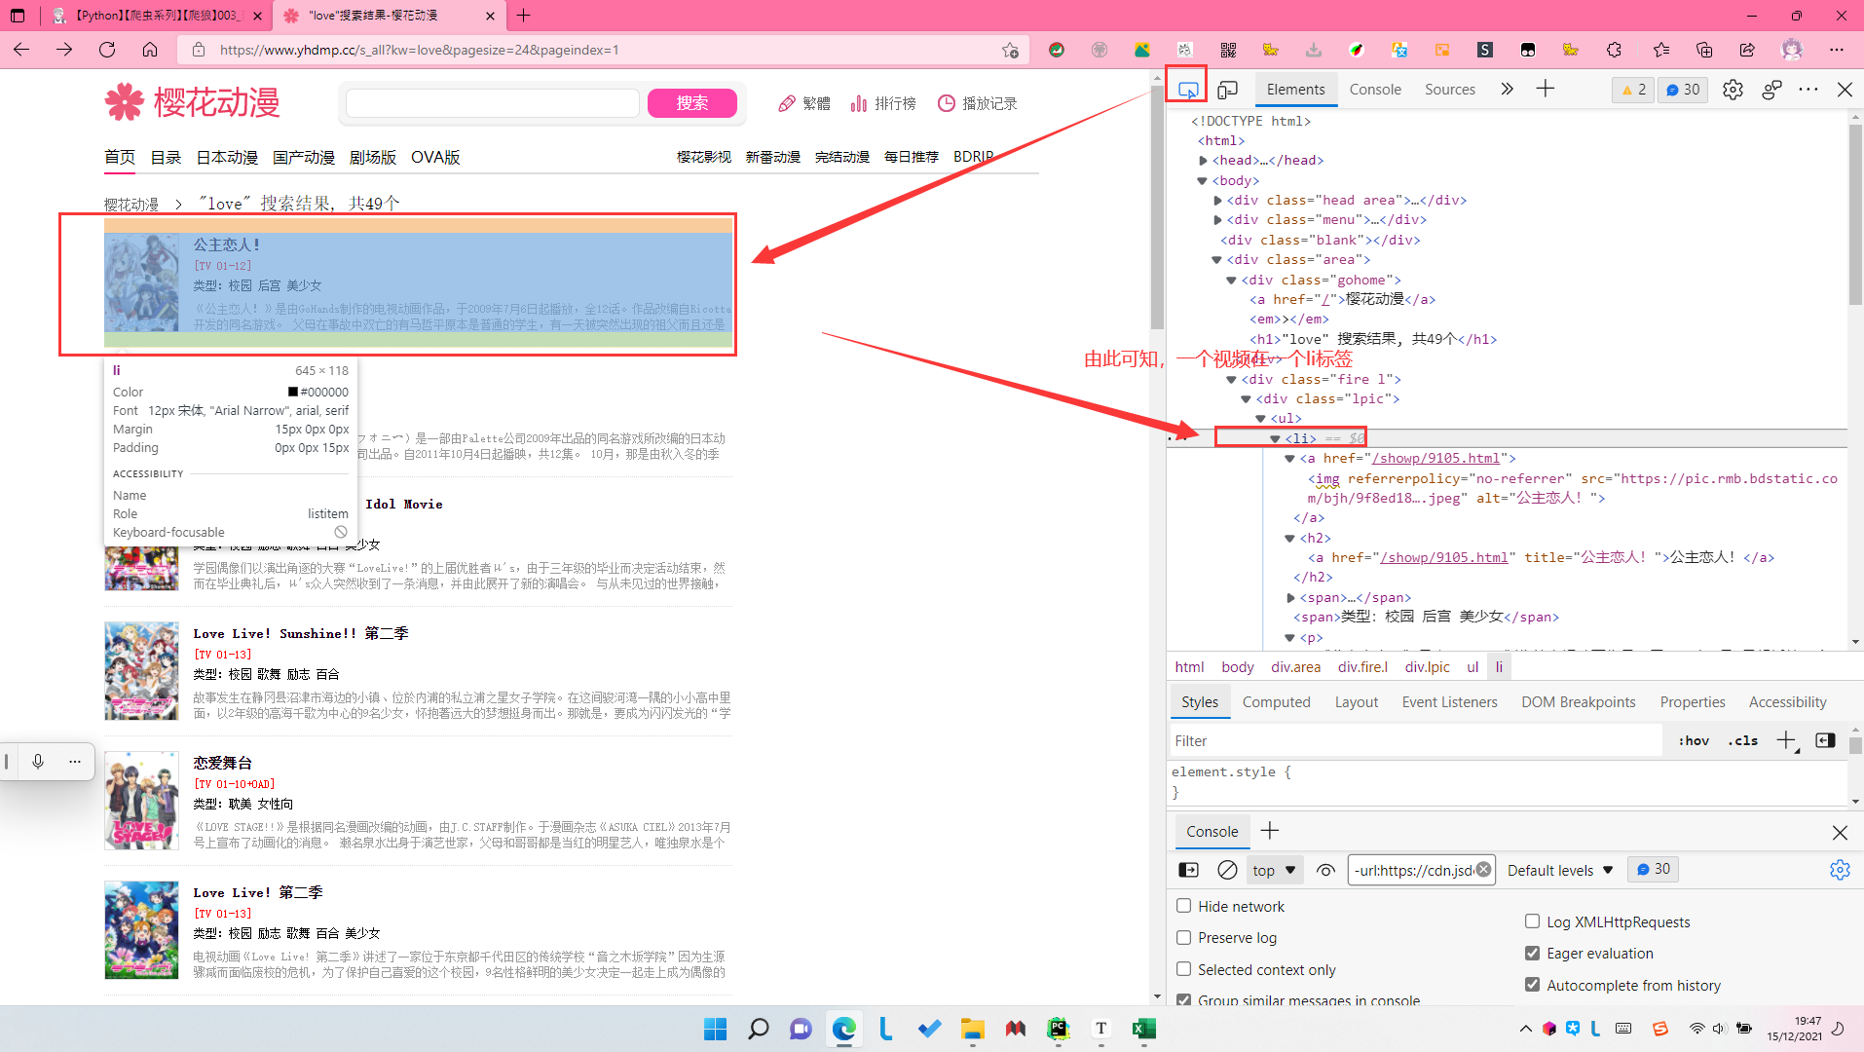Clear console icon
Viewport: 1864px width, 1052px height.
click(1227, 870)
